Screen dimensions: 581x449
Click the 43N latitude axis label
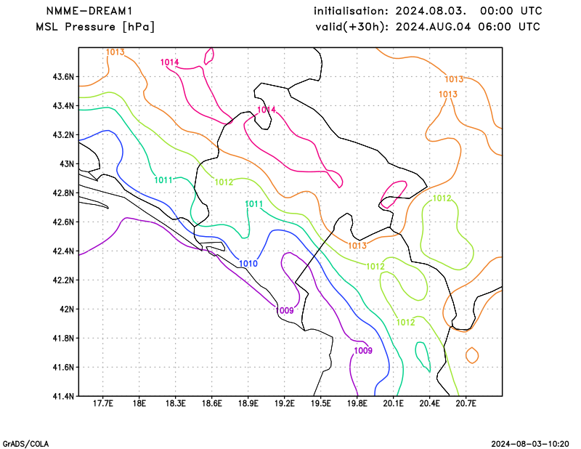coord(67,163)
